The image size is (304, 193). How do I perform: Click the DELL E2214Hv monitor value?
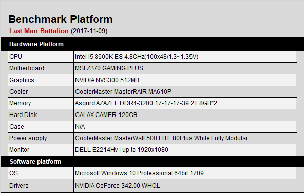pos(122,150)
